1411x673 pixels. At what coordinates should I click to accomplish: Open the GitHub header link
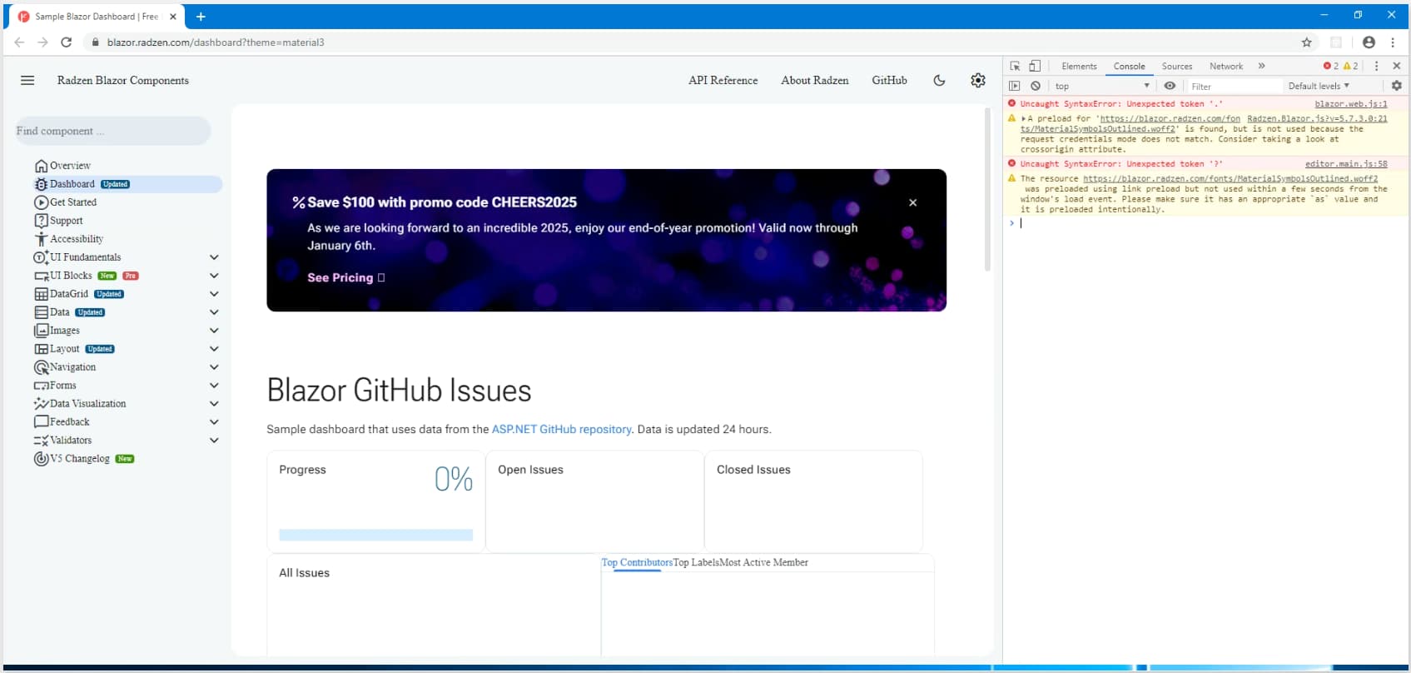(889, 80)
